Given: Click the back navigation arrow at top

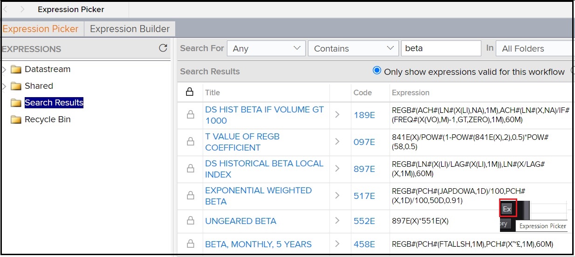Looking at the screenshot, I should tap(6, 9).
